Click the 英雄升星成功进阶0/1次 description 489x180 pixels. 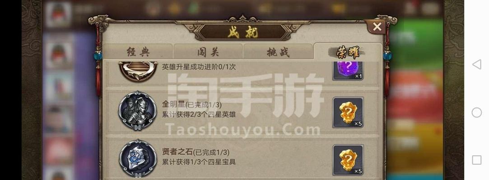coord(199,67)
